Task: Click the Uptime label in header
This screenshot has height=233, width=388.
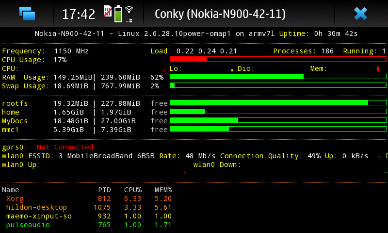Action: [x=294, y=33]
